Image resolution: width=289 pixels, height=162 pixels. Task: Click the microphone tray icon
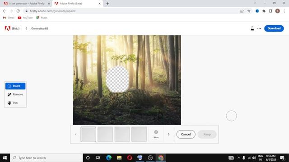pos(244,158)
